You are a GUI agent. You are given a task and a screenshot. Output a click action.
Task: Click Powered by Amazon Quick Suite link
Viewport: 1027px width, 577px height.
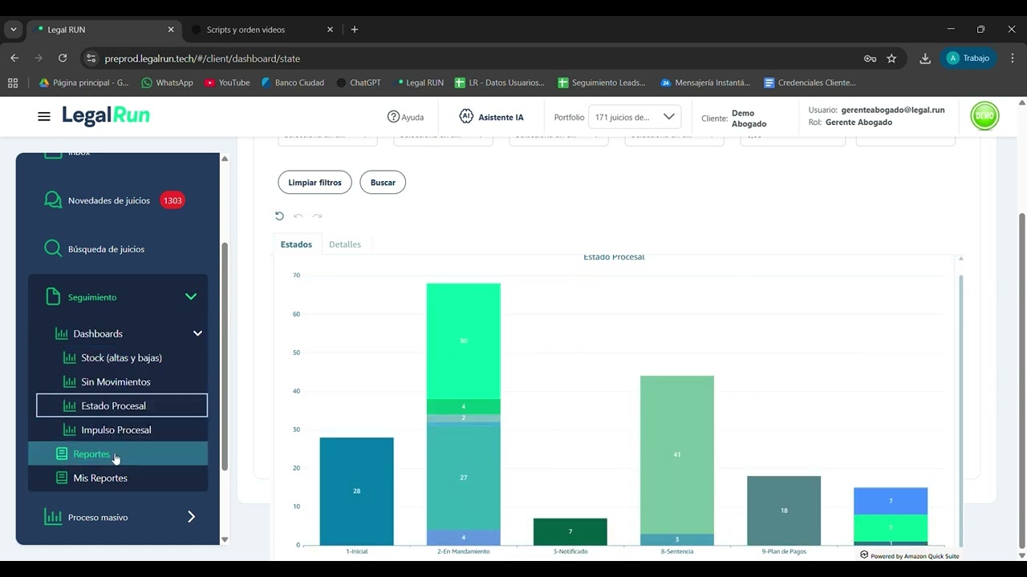pos(909,555)
